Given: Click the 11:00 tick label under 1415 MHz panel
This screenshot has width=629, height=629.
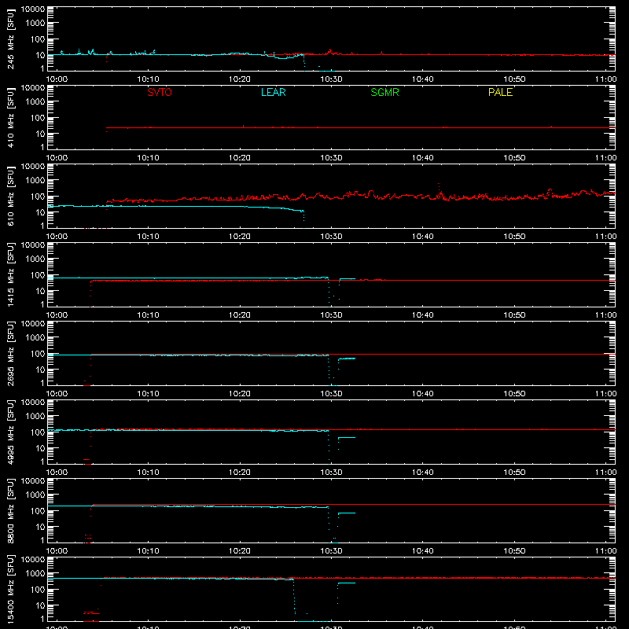Looking at the screenshot, I should [605, 315].
